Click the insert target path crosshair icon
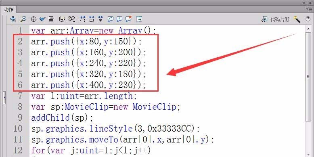The width and height of the screenshot is (314, 157). pos(33,19)
